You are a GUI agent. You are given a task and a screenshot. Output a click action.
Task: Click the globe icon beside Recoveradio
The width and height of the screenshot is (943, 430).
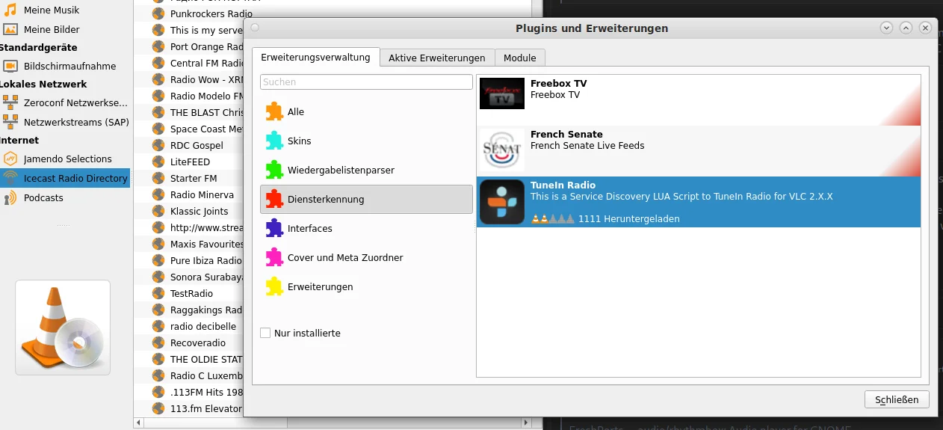pyautogui.click(x=158, y=343)
